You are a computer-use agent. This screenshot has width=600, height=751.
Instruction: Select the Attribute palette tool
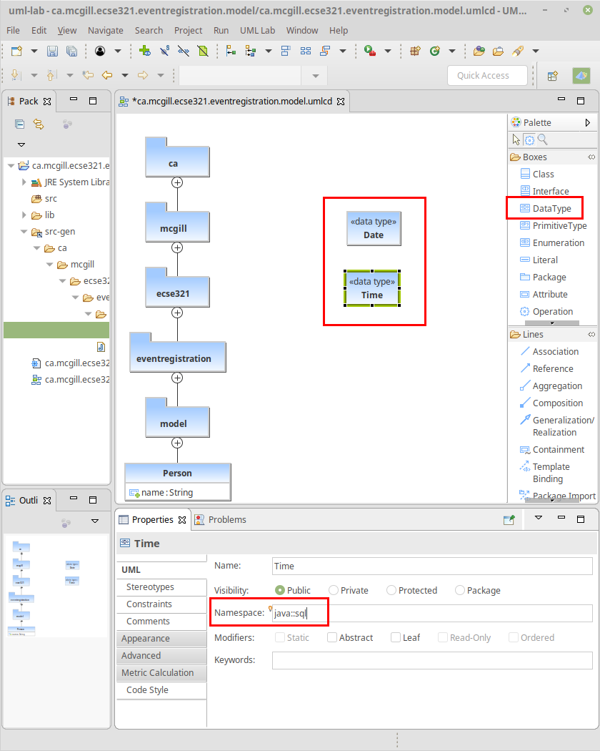(x=544, y=295)
